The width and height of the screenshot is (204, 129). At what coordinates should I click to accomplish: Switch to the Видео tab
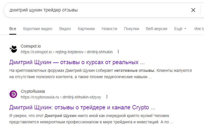[x=65, y=29]
